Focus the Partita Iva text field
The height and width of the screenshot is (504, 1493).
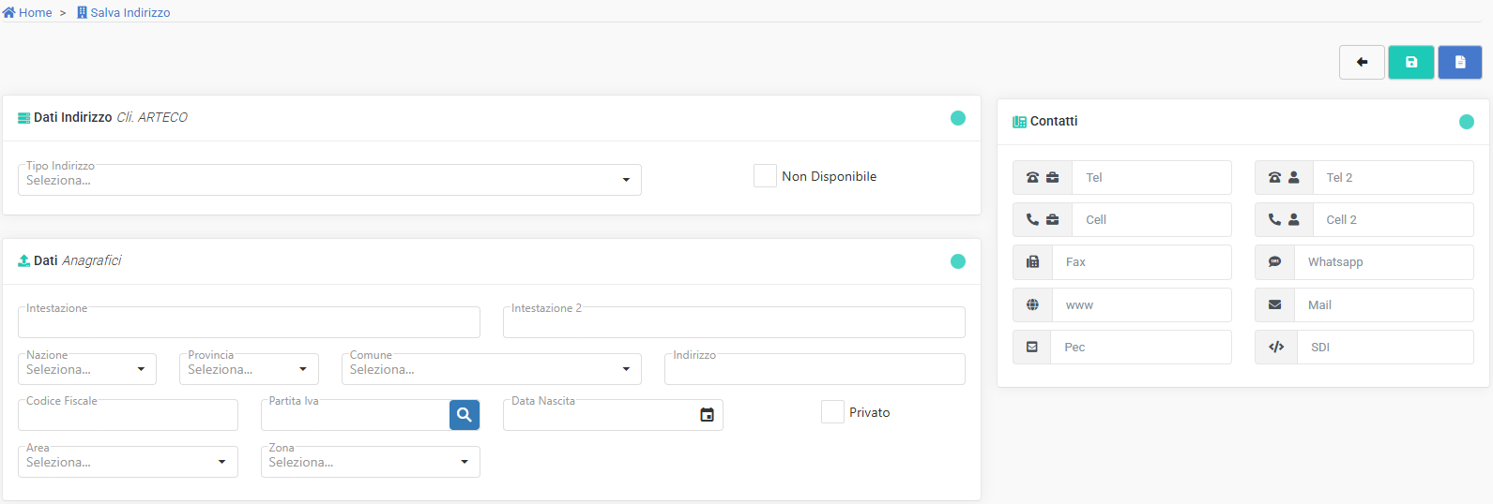356,415
